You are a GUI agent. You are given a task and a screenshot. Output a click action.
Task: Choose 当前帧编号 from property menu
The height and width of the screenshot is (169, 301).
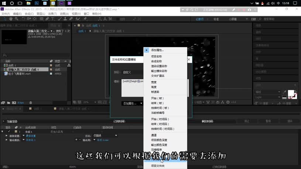point(165,113)
